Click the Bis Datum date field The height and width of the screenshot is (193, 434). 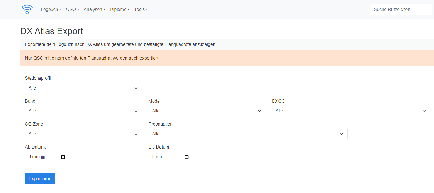[166, 157]
